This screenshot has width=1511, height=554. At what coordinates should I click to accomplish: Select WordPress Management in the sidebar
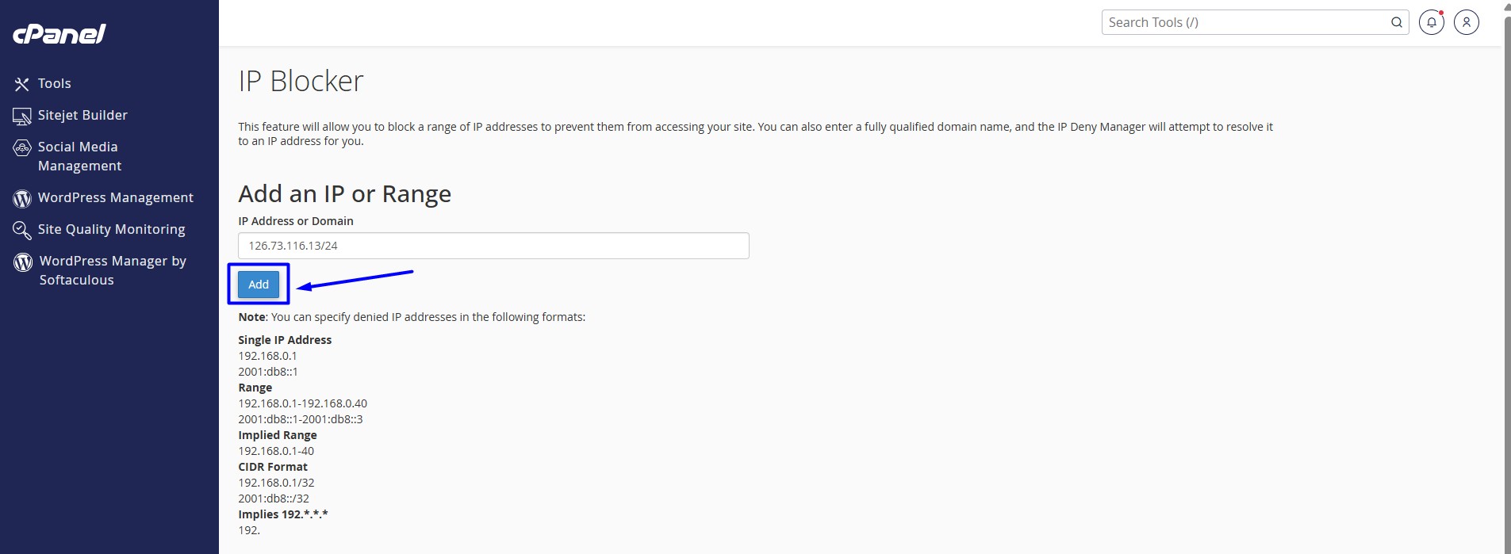(x=116, y=197)
